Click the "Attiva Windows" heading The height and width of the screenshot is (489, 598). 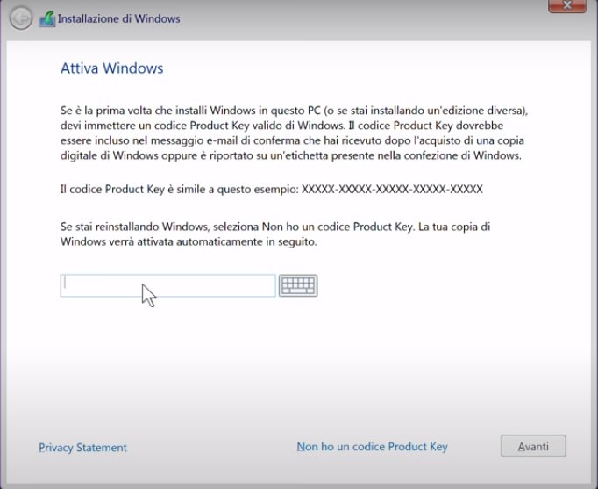[x=111, y=68]
